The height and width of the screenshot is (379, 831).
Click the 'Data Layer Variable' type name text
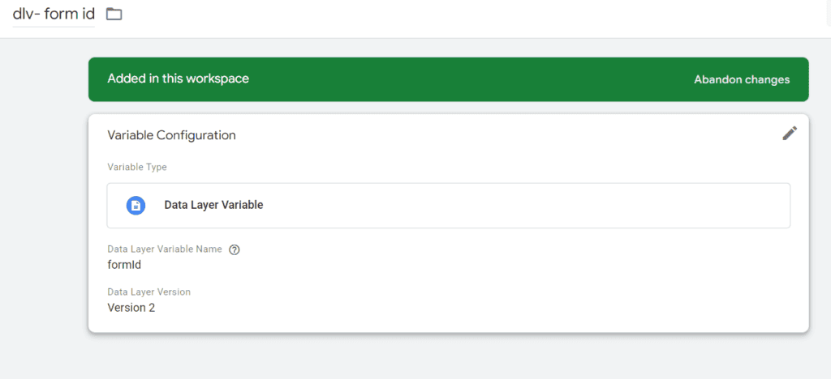(x=213, y=206)
